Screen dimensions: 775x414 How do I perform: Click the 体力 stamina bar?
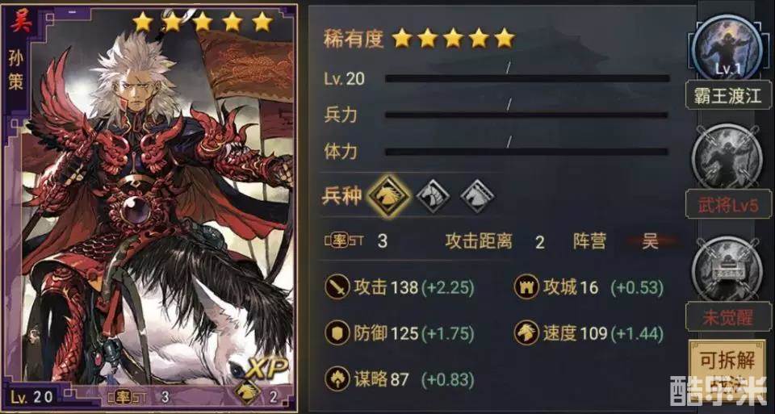click(527, 152)
